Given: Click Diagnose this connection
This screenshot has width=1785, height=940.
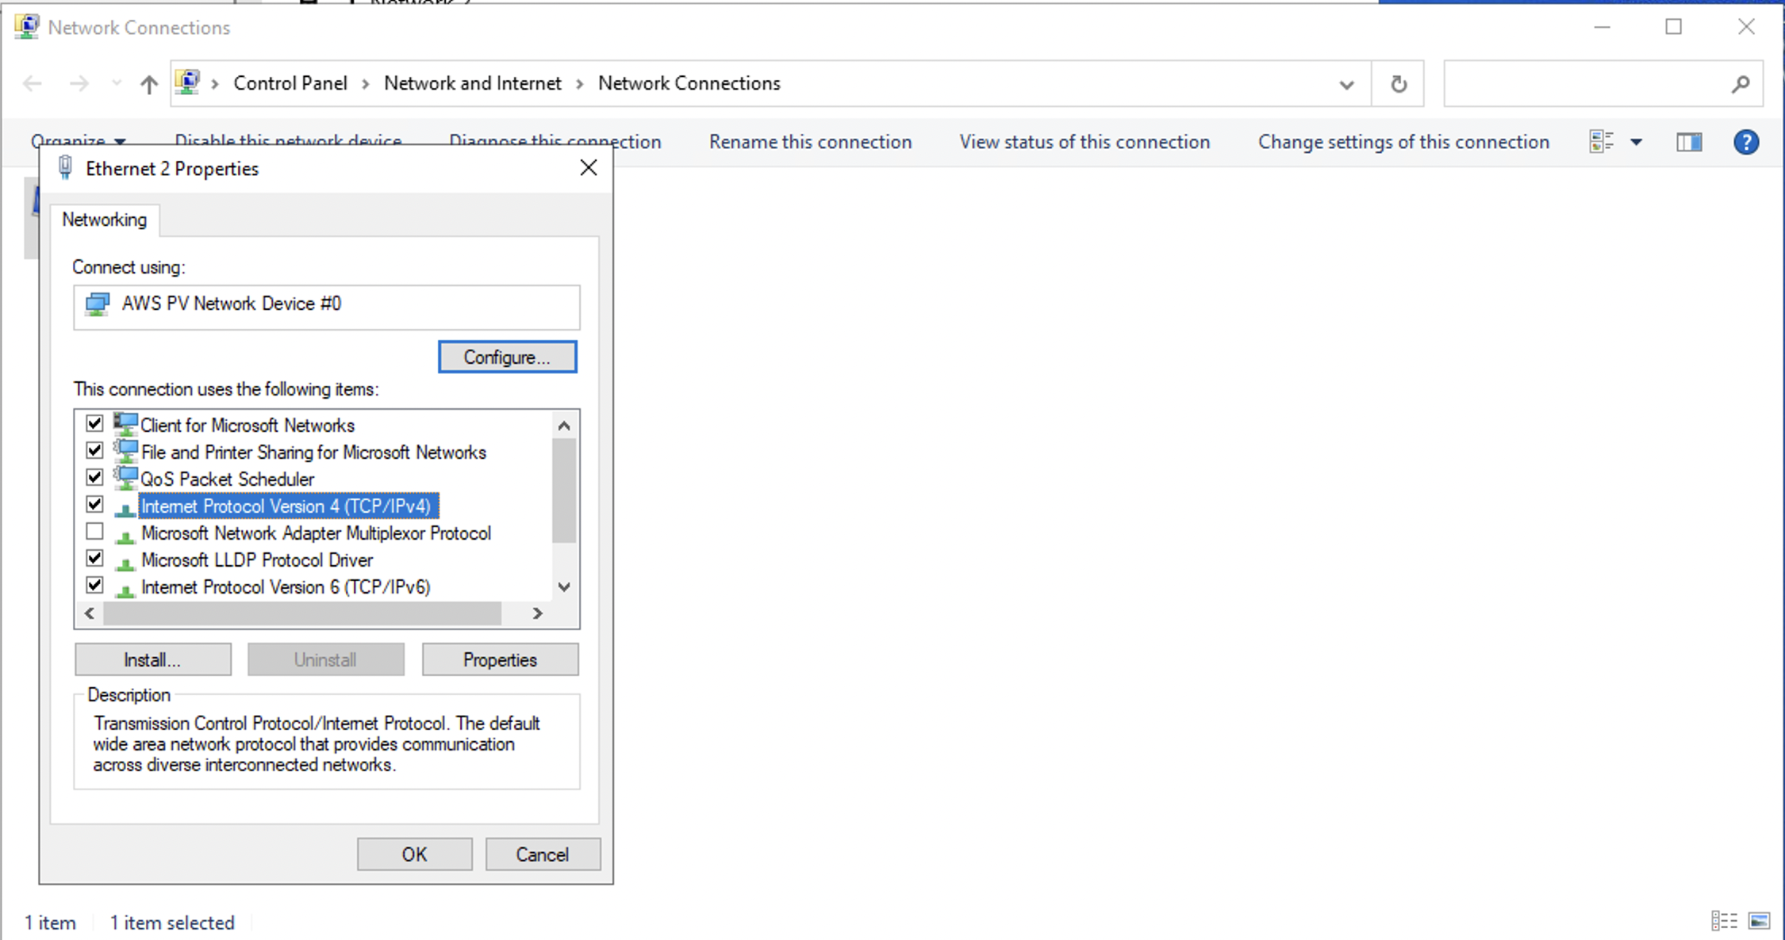Looking at the screenshot, I should (555, 142).
